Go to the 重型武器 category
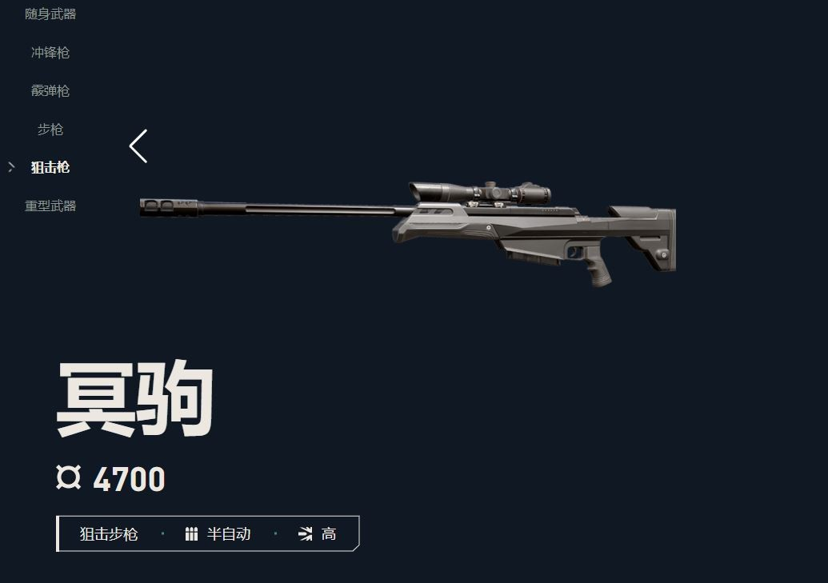Image resolution: width=828 pixels, height=583 pixels. pos(50,206)
